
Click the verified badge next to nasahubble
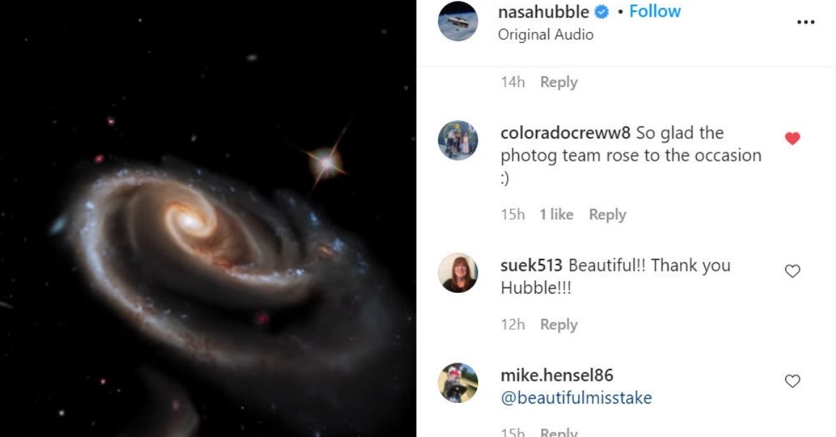[x=602, y=12]
